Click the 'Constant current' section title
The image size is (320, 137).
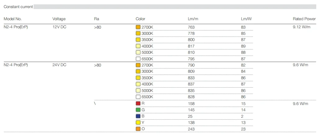point(18,7)
